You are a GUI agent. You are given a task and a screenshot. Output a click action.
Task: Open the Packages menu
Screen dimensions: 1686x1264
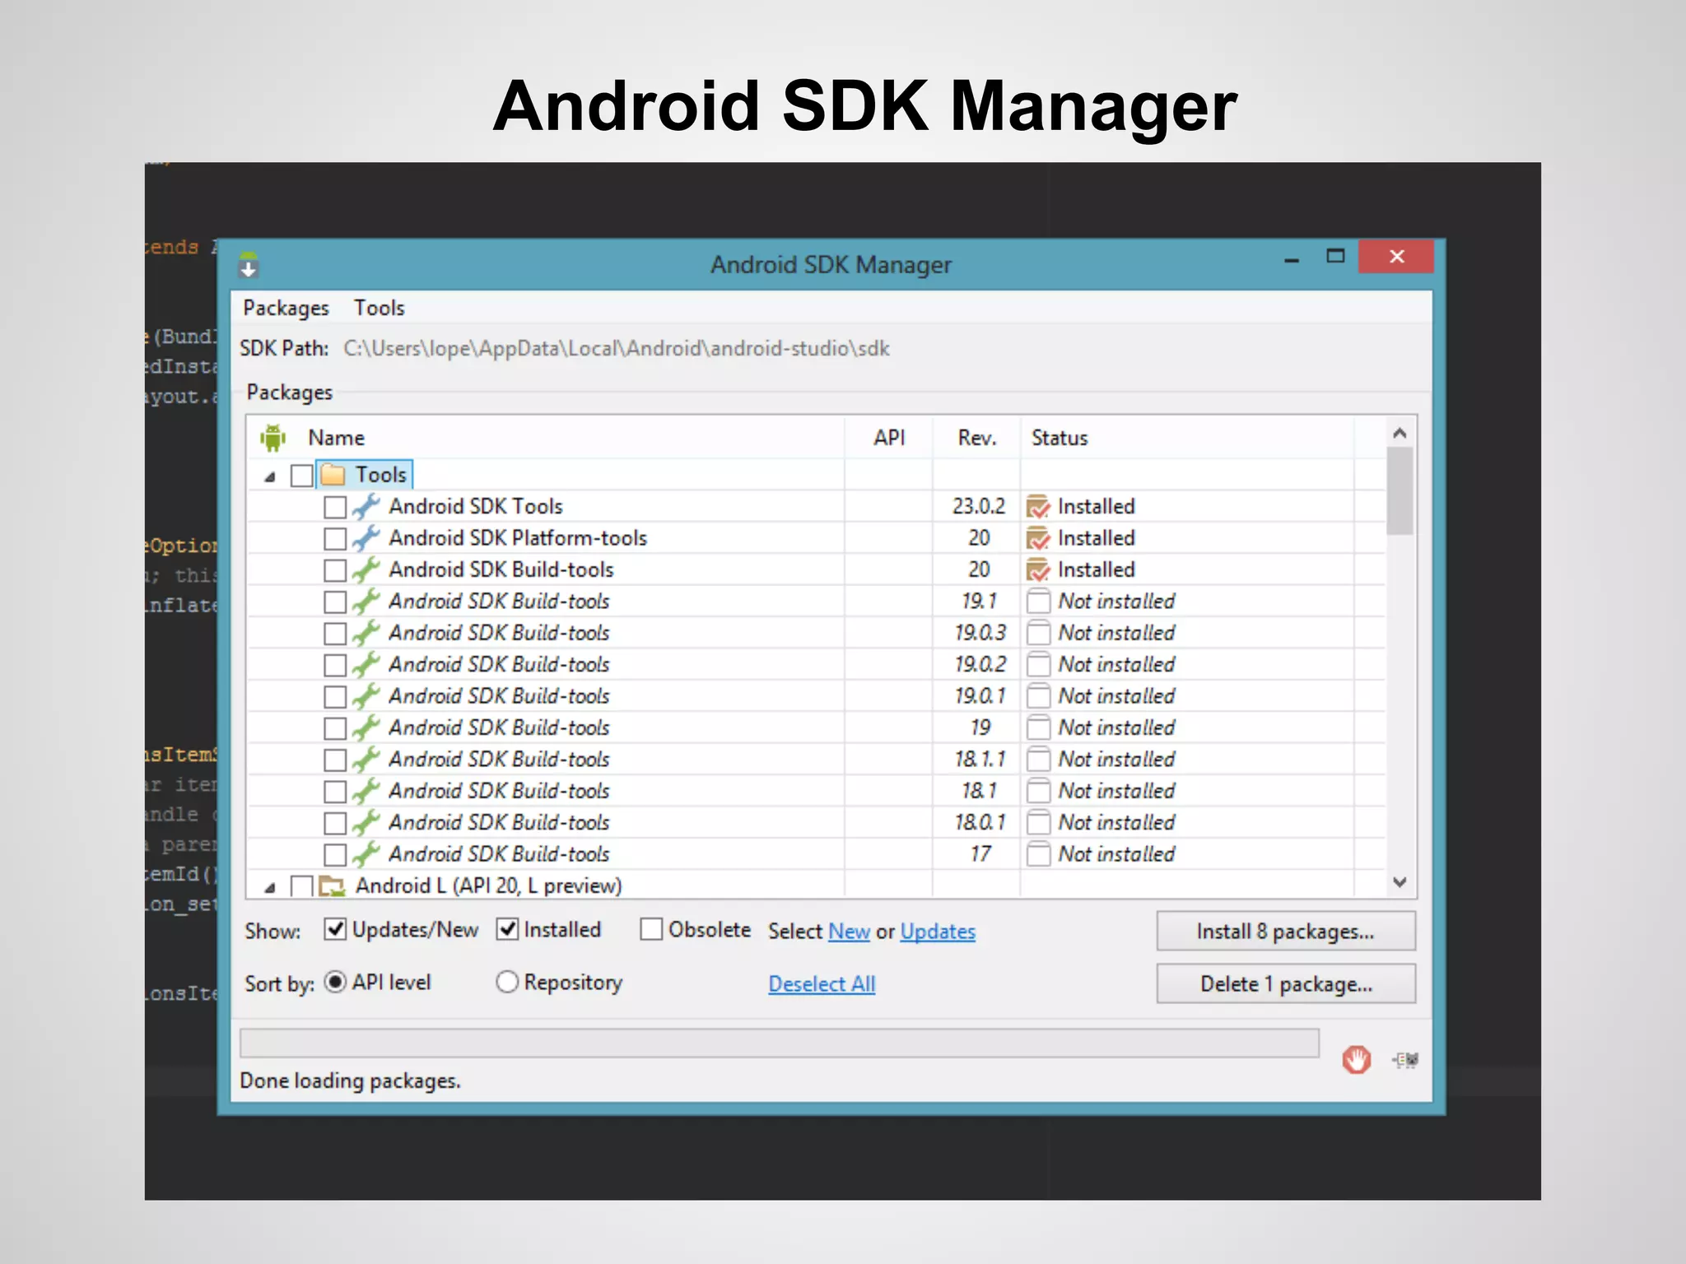pyautogui.click(x=286, y=308)
